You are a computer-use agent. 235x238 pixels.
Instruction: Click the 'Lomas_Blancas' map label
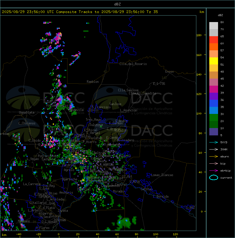pos(162,175)
